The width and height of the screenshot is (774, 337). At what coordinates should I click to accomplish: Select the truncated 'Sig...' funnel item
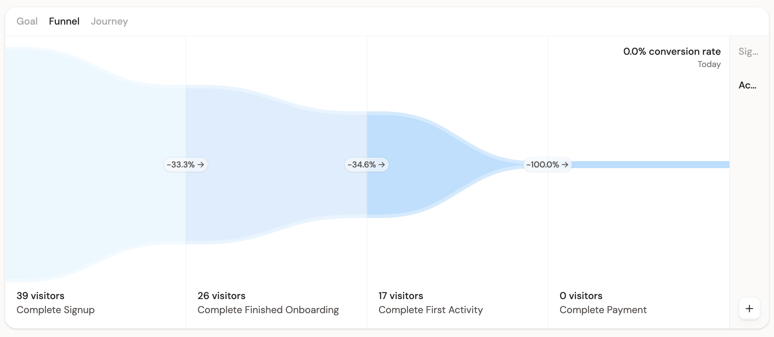tap(748, 52)
